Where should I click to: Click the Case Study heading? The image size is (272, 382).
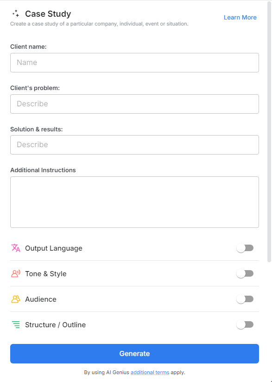click(x=49, y=14)
